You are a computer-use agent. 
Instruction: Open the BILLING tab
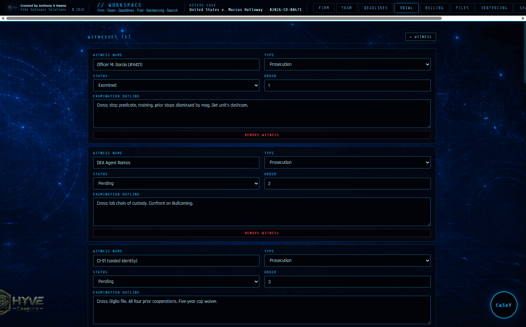pos(435,8)
